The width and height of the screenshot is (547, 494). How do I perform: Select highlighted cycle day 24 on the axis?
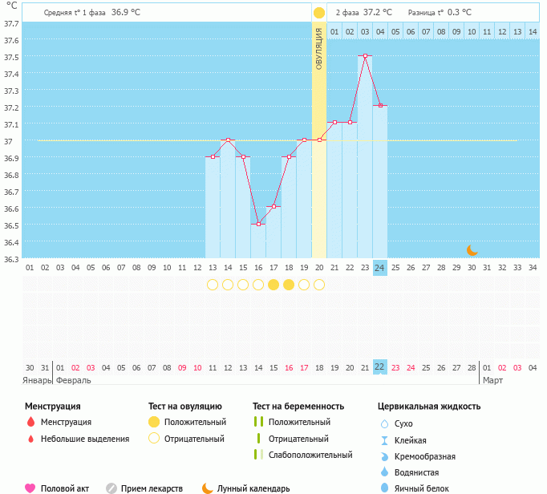(x=380, y=267)
